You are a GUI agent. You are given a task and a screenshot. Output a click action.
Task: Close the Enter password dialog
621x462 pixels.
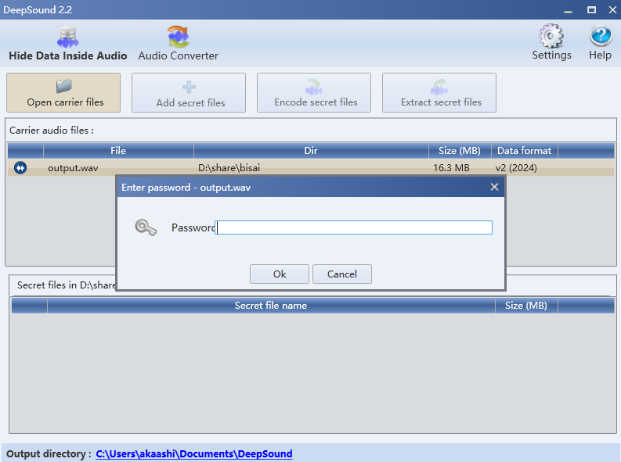pyautogui.click(x=494, y=187)
